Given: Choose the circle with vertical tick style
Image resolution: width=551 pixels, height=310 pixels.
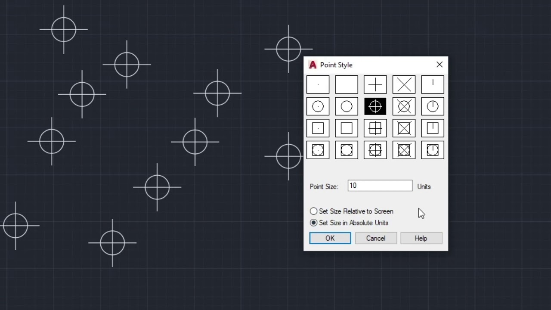Looking at the screenshot, I should pyautogui.click(x=433, y=106).
